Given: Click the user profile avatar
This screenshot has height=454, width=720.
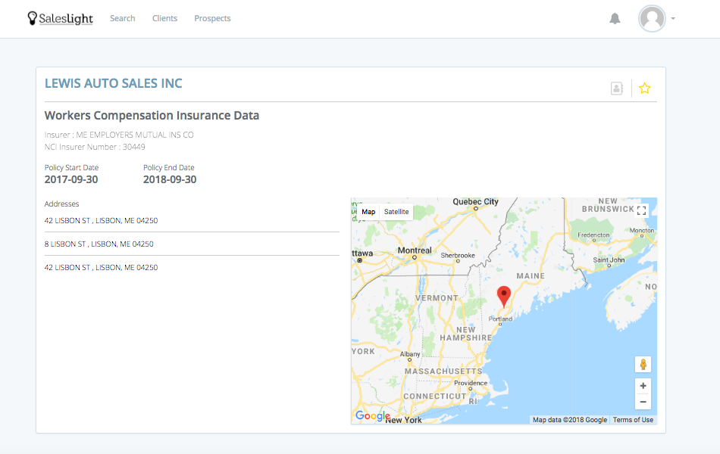Looking at the screenshot, I should [652, 18].
